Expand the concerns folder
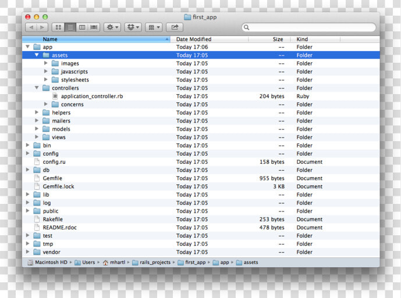The height and width of the screenshot is (298, 401). click(x=46, y=104)
